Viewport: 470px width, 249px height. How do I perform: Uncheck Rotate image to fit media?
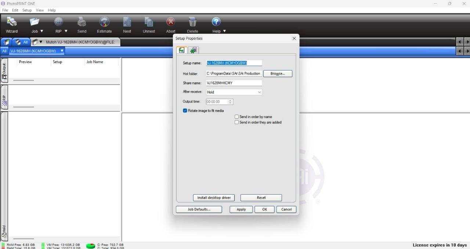click(185, 111)
